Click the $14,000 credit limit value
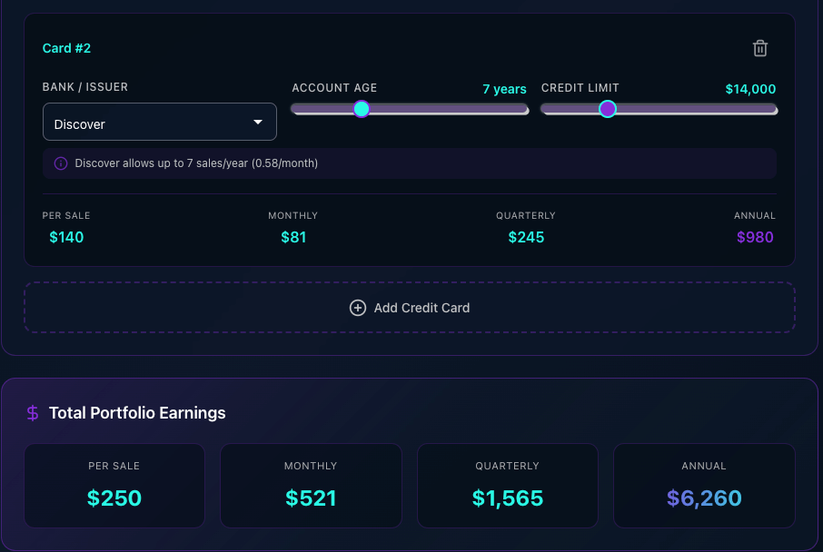Screen dimensions: 823x552 pyautogui.click(x=750, y=89)
